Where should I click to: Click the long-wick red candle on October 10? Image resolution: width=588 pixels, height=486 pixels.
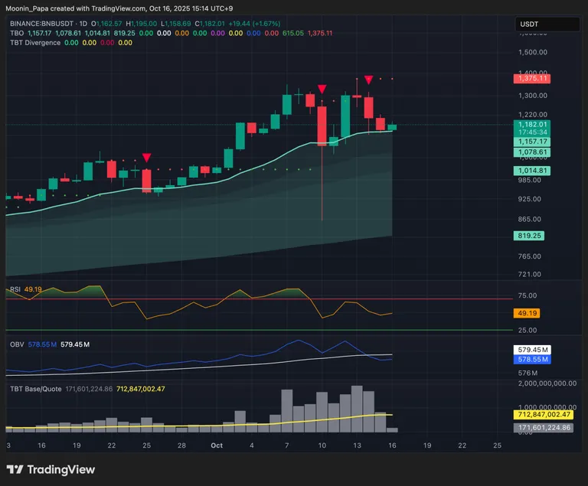pos(322,125)
